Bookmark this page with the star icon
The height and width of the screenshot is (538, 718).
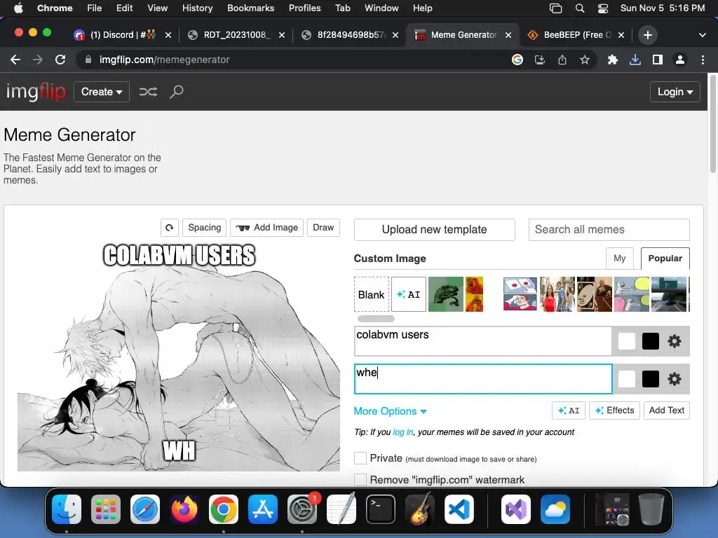tap(584, 60)
